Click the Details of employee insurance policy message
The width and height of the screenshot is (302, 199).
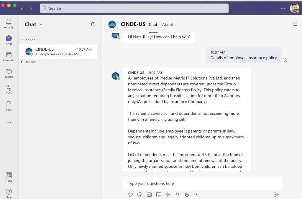click(x=243, y=55)
